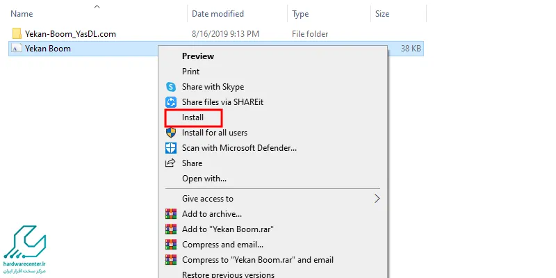Choose Open with... from the menu
This screenshot has width=556, height=278.
(x=204, y=179)
